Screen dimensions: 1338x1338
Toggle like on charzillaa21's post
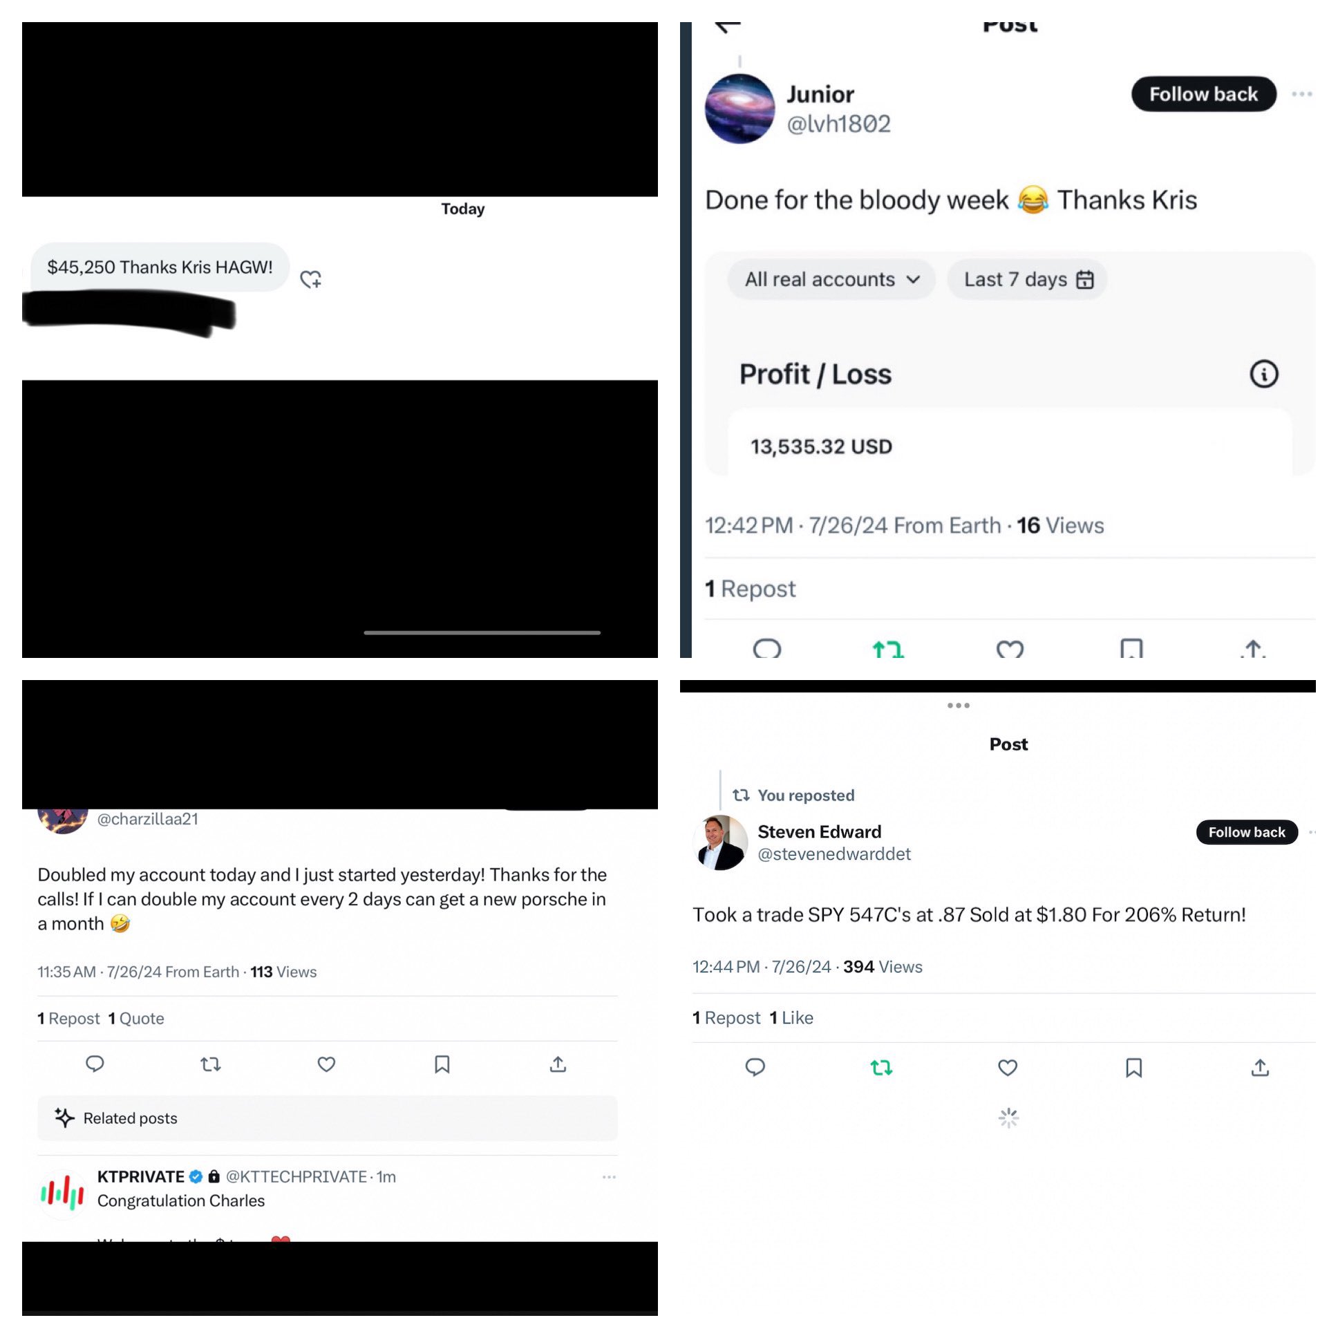[x=326, y=1064]
